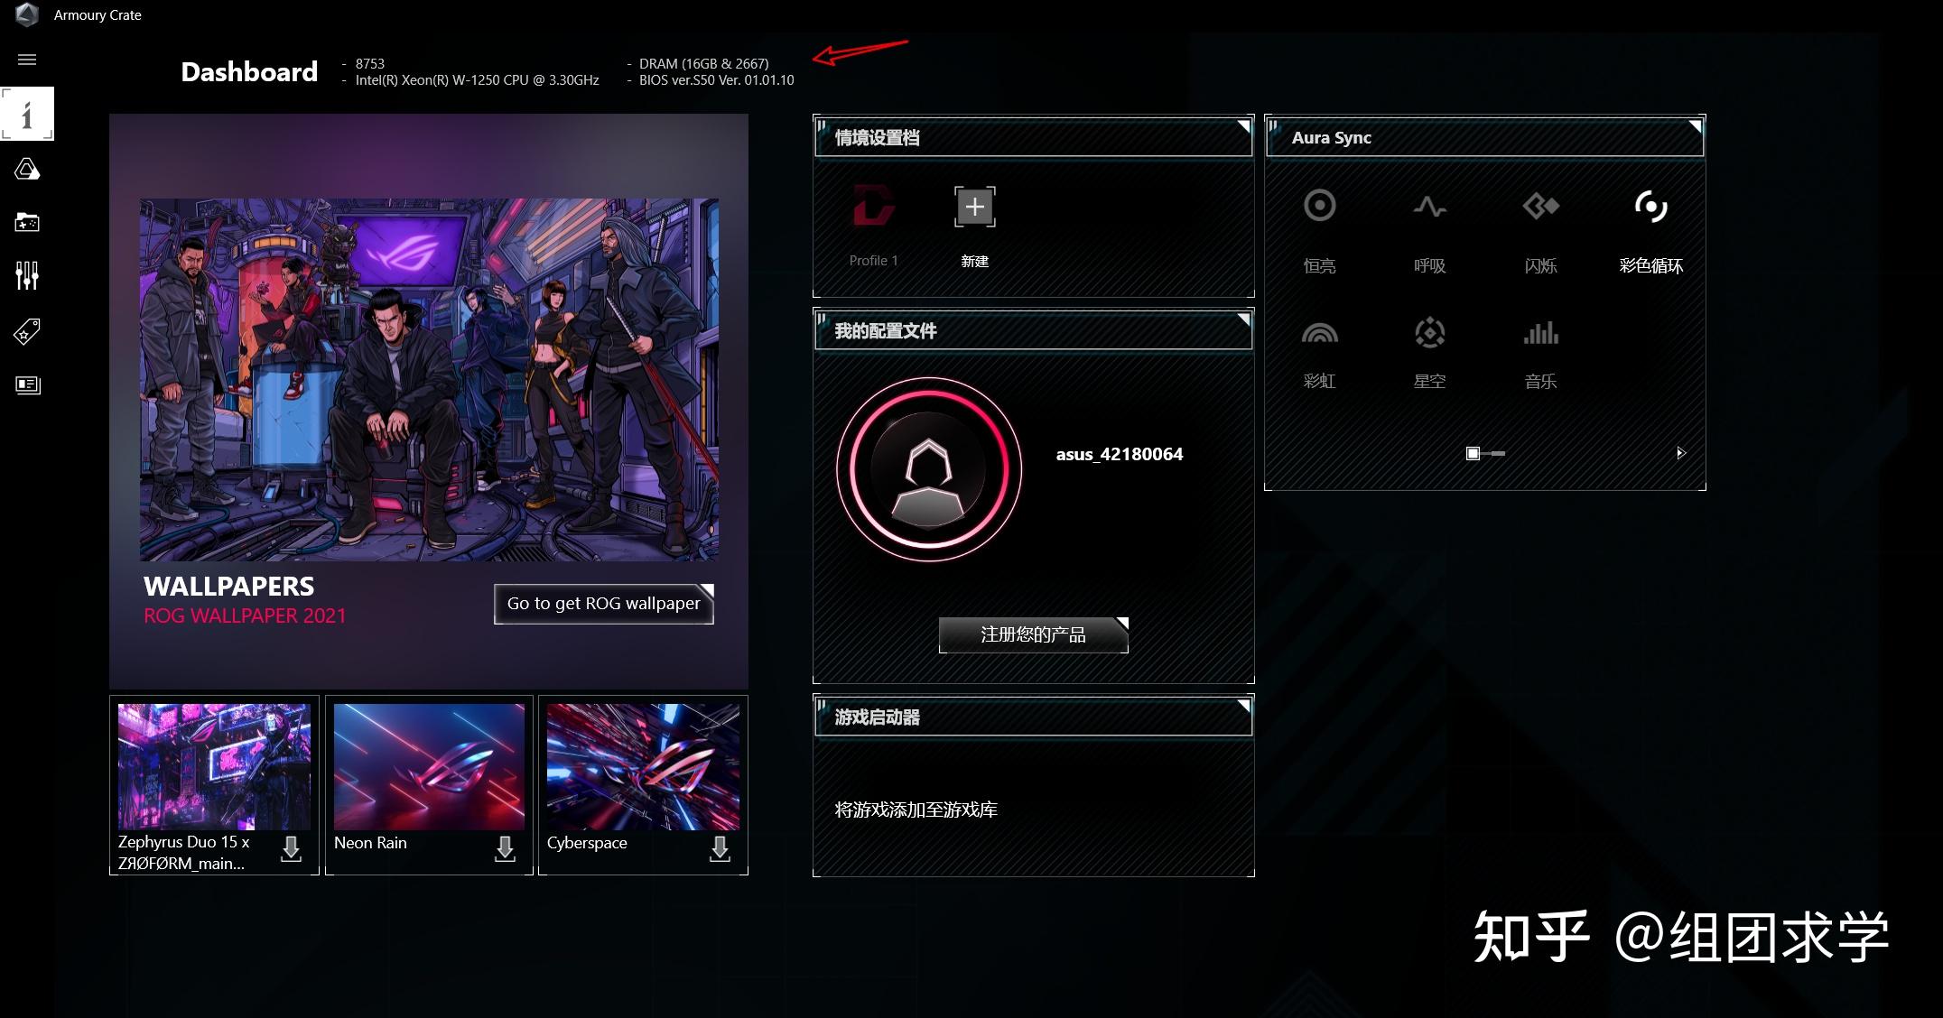Click 注册您的产品 register product button
Screen dimensions: 1943x1018
tap(1028, 633)
